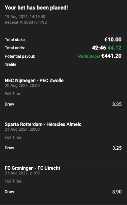This screenshot has width=127, height=205.
Task: Open the Sparta Rotterdam - Heracles Almelo match
Action: [x=43, y=124]
